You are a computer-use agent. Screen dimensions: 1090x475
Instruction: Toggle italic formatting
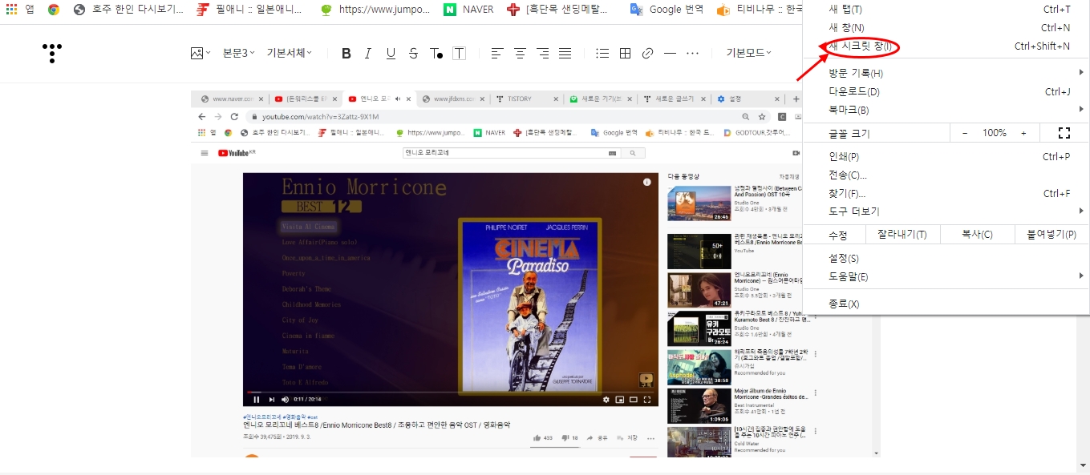tap(368, 54)
